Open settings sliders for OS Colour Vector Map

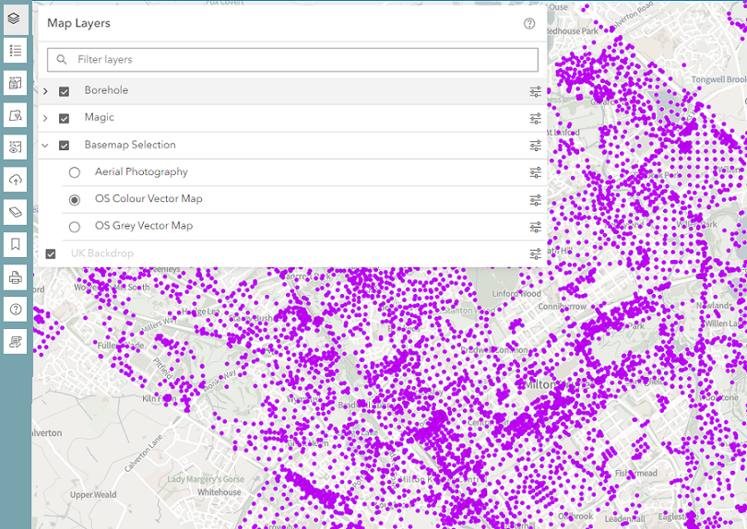pos(536,200)
